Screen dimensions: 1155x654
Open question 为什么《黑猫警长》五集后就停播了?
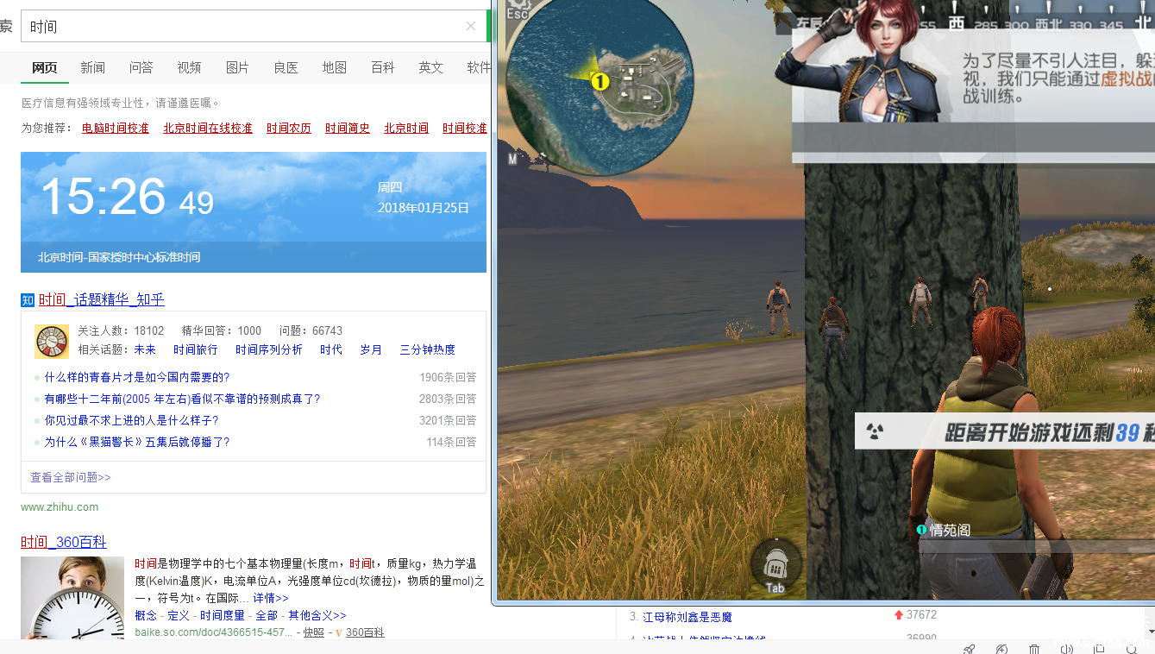point(137,442)
